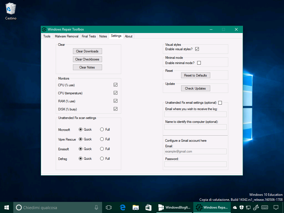
Task: Click the Cortana circle search icon
Action: pos(19,207)
